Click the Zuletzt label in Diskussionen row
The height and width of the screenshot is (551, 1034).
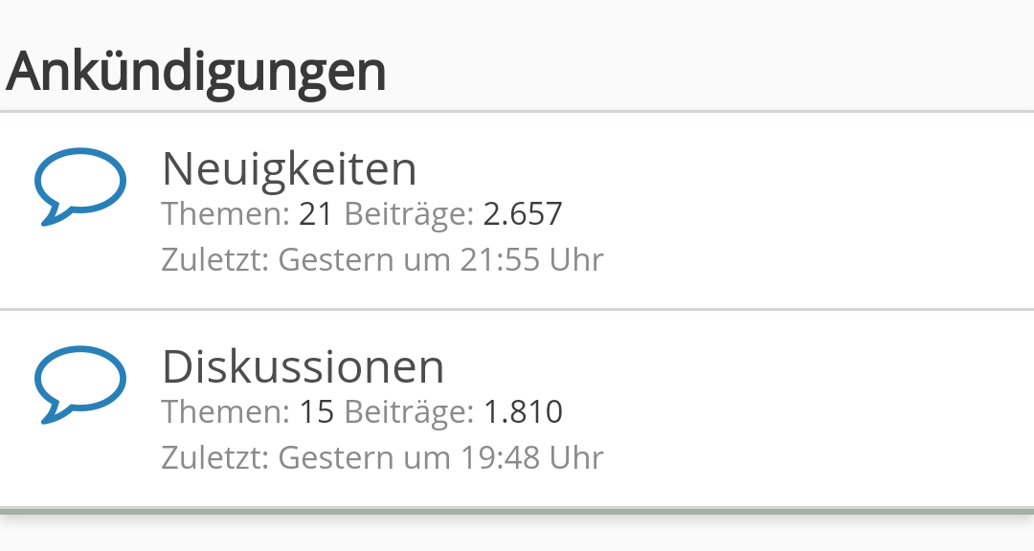215,457
